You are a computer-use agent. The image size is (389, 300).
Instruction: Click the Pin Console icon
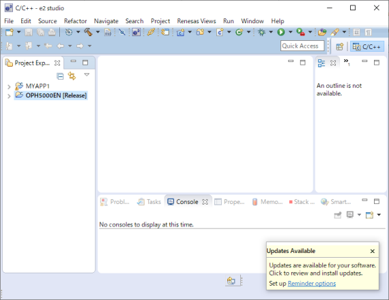click(x=338, y=215)
